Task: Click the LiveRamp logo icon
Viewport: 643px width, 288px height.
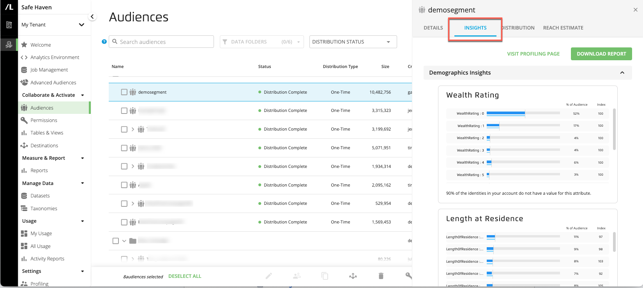Action: coord(9,7)
